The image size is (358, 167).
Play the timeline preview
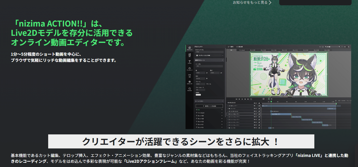[242, 99]
